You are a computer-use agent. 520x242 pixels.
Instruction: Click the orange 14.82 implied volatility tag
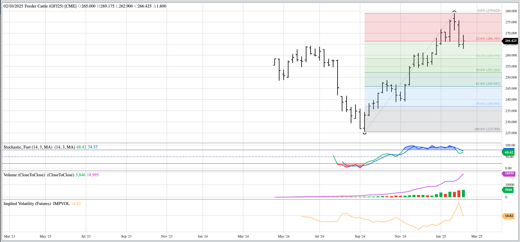[x=509, y=216]
